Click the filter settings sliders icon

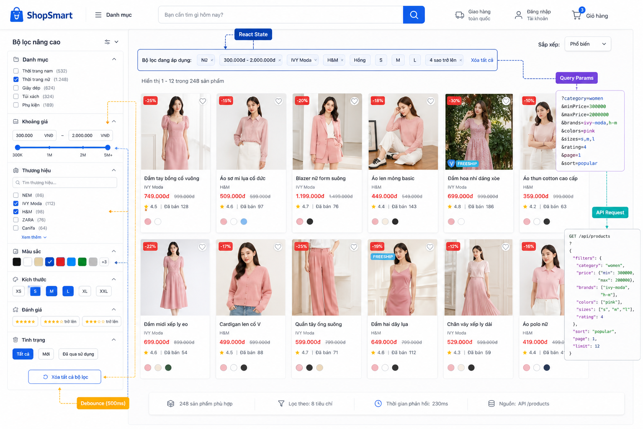click(x=107, y=42)
